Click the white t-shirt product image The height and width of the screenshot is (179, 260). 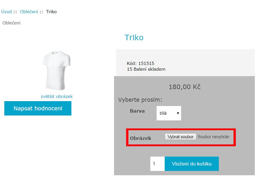[x=56, y=71]
